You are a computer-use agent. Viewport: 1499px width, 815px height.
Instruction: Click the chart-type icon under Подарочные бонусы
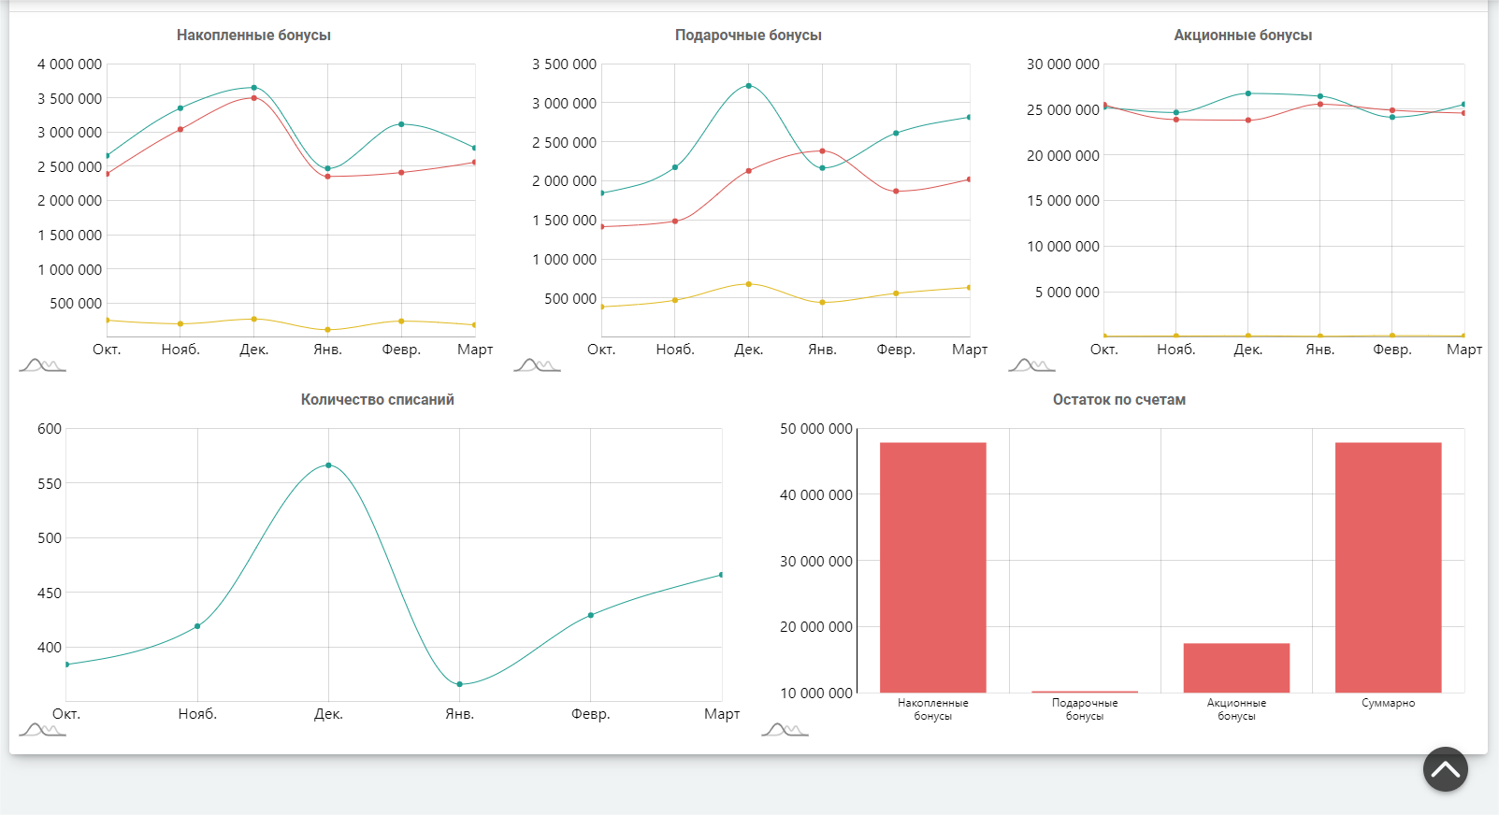click(x=537, y=365)
